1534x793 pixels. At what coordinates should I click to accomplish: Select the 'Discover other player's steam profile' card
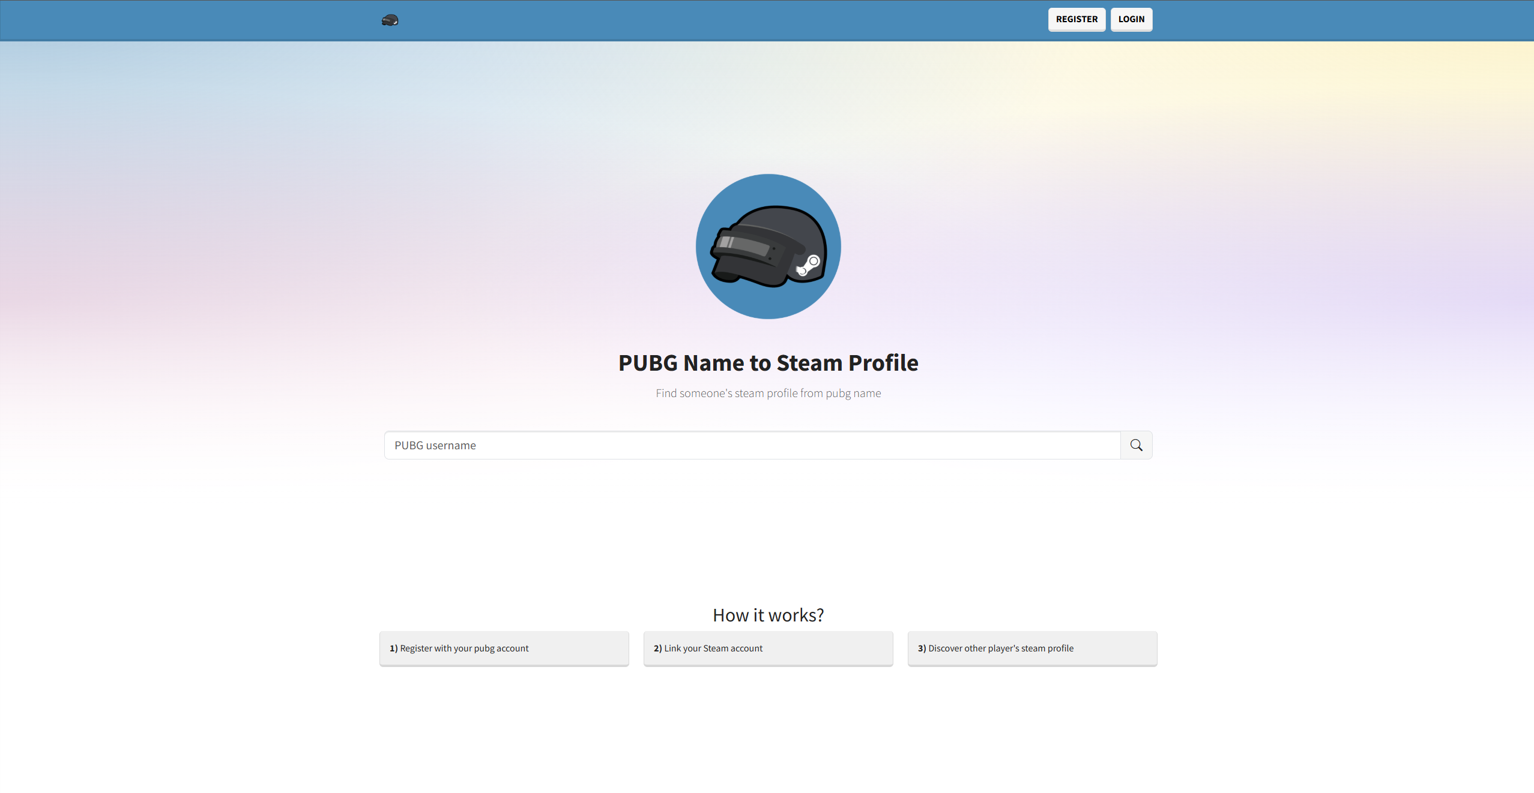pyautogui.click(x=1032, y=648)
